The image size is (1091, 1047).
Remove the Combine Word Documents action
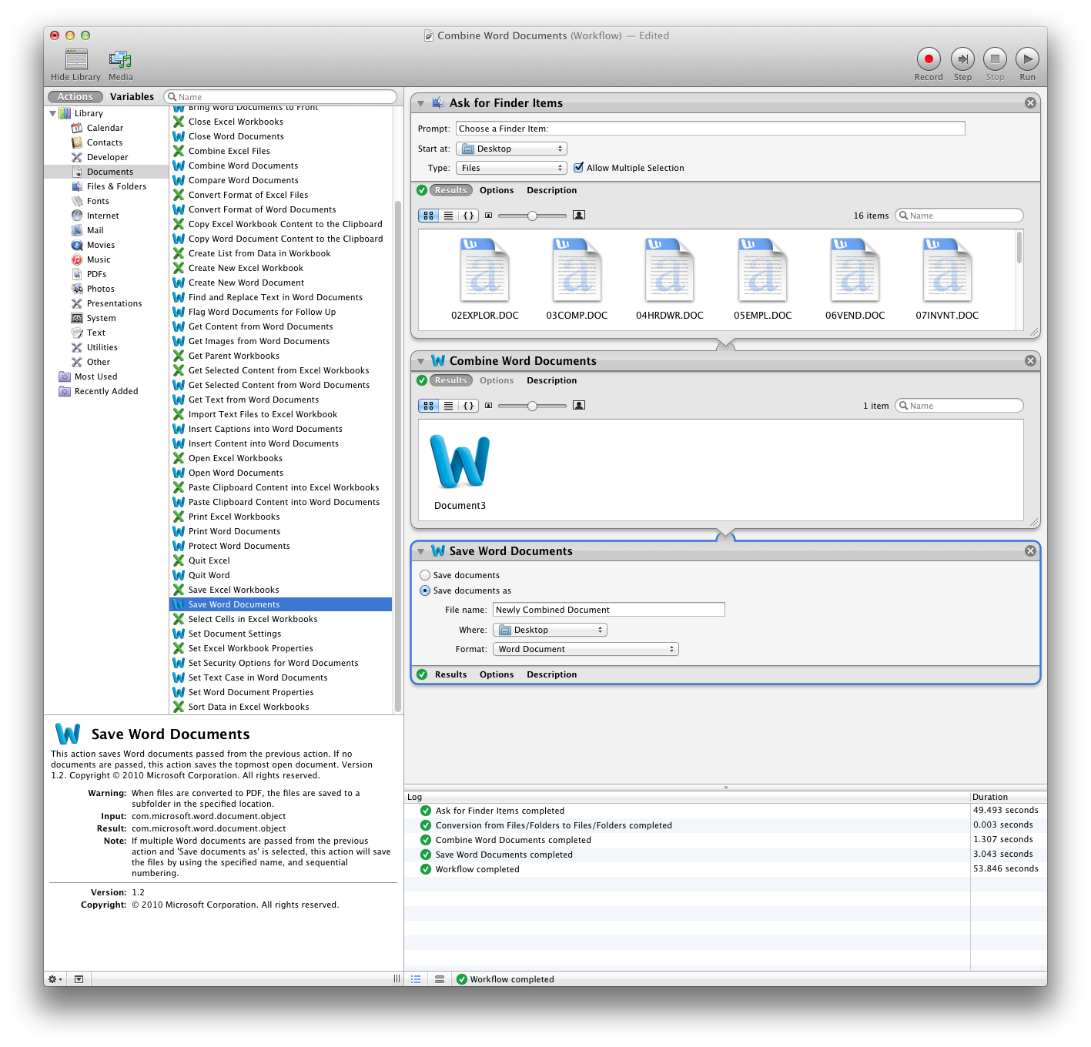1030,361
